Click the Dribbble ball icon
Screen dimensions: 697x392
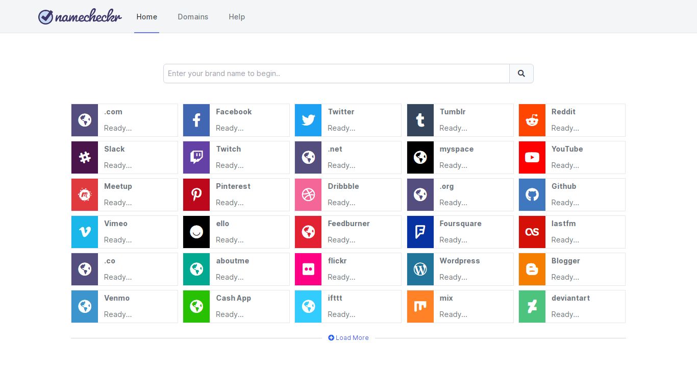[308, 195]
